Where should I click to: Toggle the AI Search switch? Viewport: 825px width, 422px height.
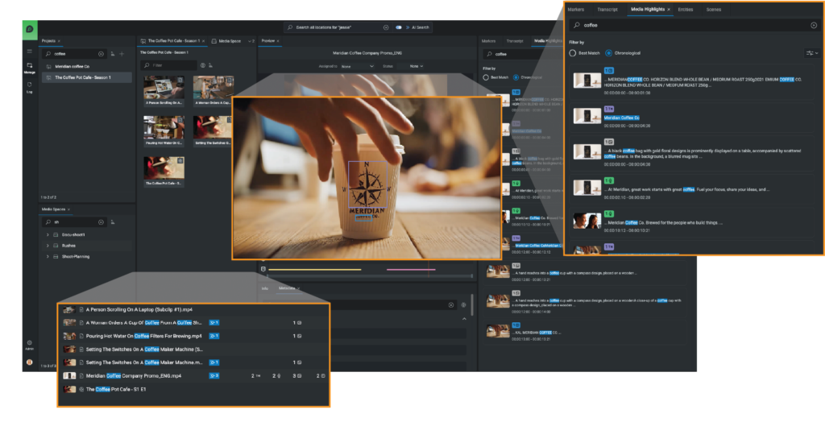pyautogui.click(x=398, y=27)
